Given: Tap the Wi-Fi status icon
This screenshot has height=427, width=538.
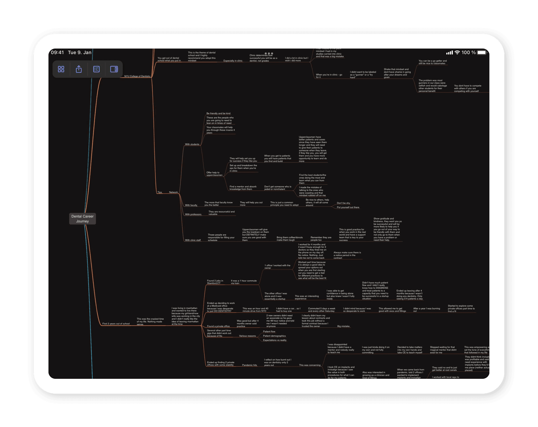Looking at the screenshot, I should 457,52.
